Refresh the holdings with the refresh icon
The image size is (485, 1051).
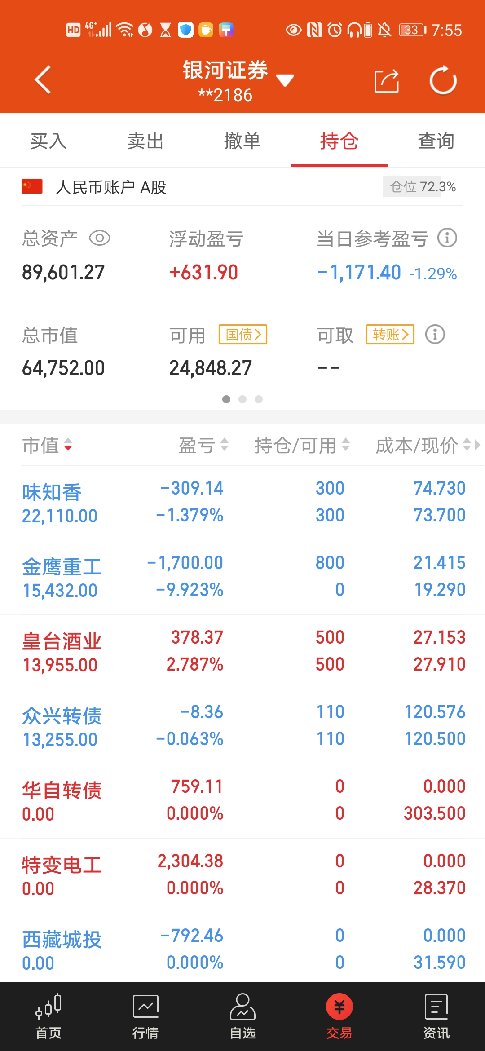pos(443,81)
